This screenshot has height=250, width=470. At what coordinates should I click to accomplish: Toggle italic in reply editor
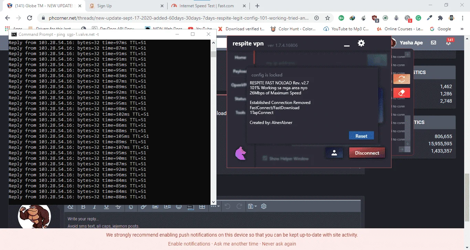[95, 207]
